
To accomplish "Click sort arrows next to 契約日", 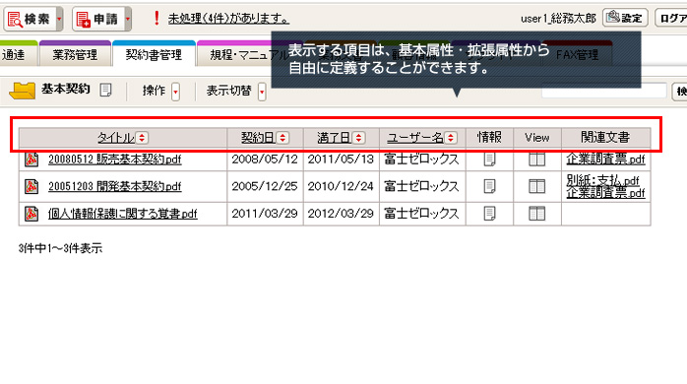I will [282, 138].
